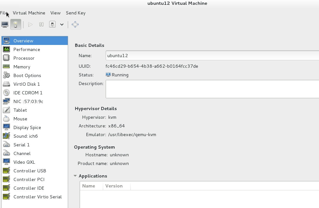Open the NIC :57:03:9c label
The image size is (319, 208).
pyautogui.click(x=28, y=101)
